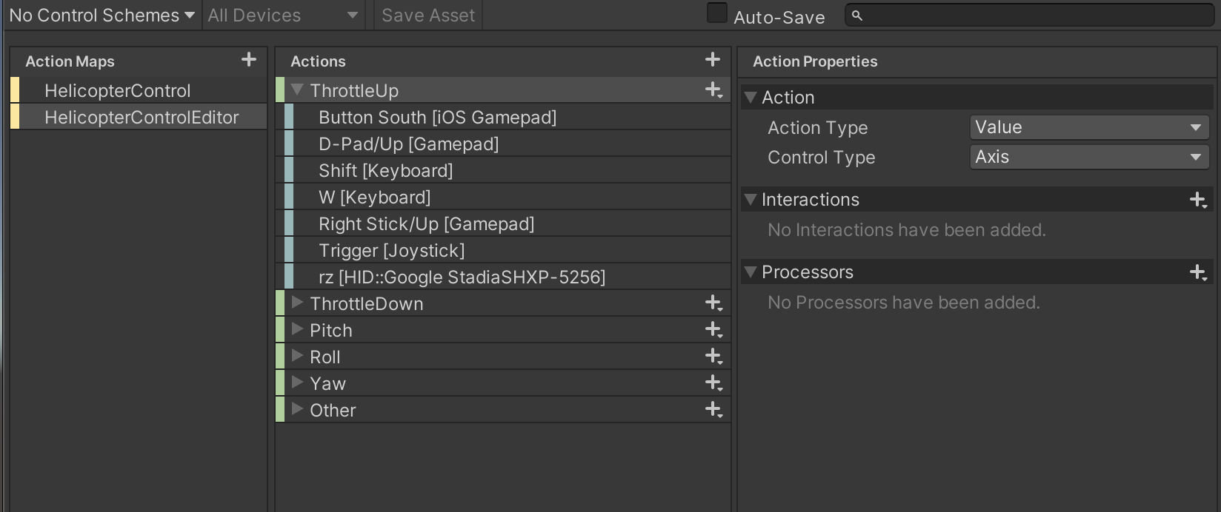Open the Control Type dropdown
The image size is (1221, 512).
tap(1089, 157)
